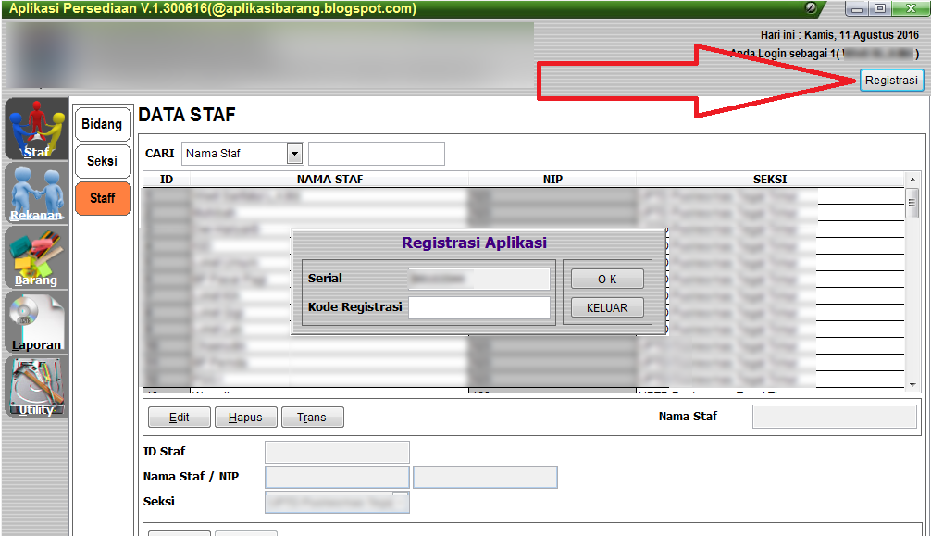Focus the Kode Registrasi input field
This screenshot has width=931, height=536.
click(479, 307)
